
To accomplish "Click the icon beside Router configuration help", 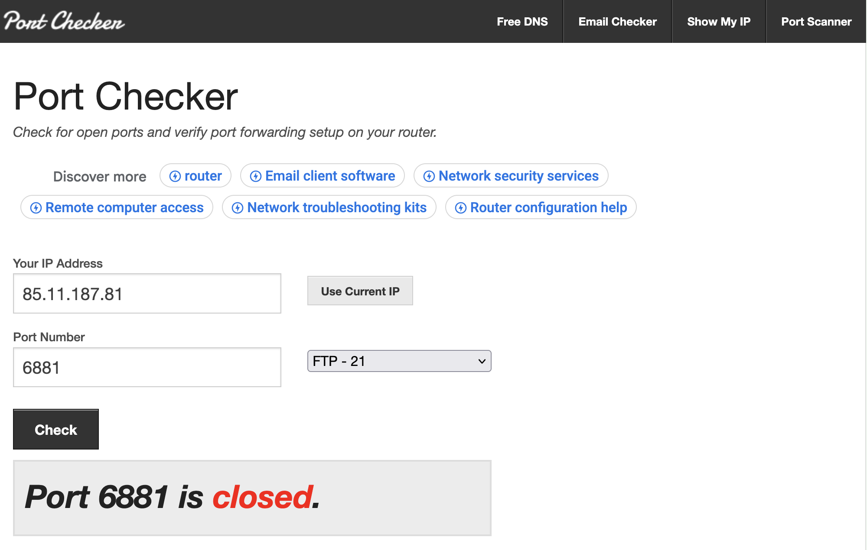I will 461,208.
